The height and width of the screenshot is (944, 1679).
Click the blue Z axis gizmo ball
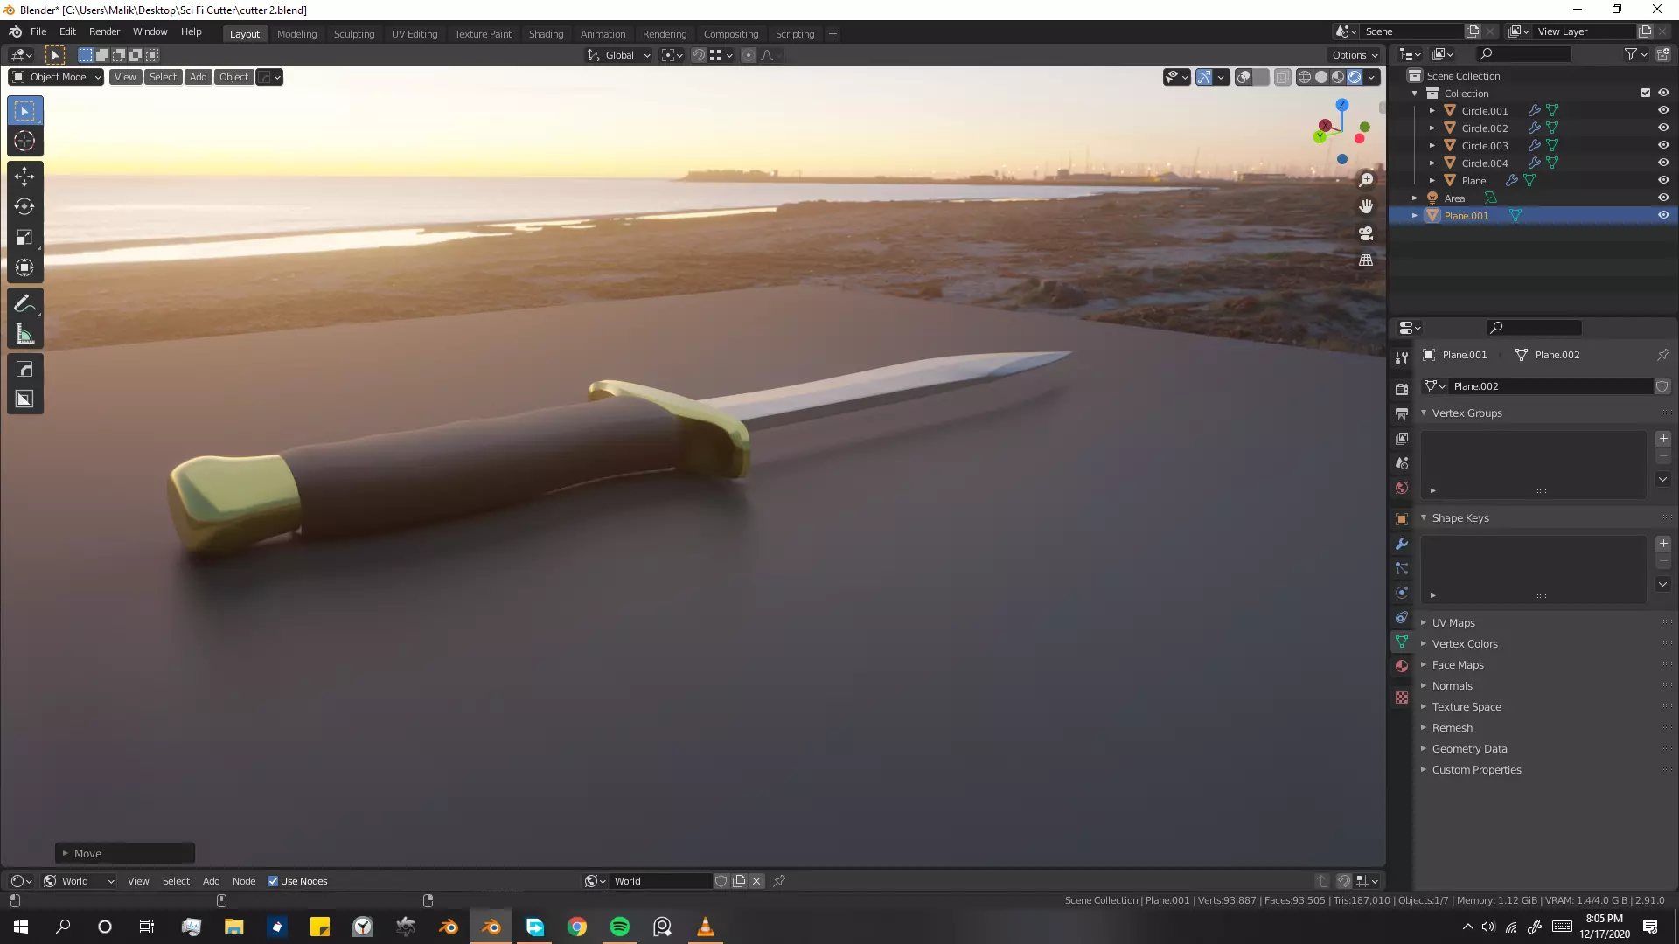[x=1341, y=105]
